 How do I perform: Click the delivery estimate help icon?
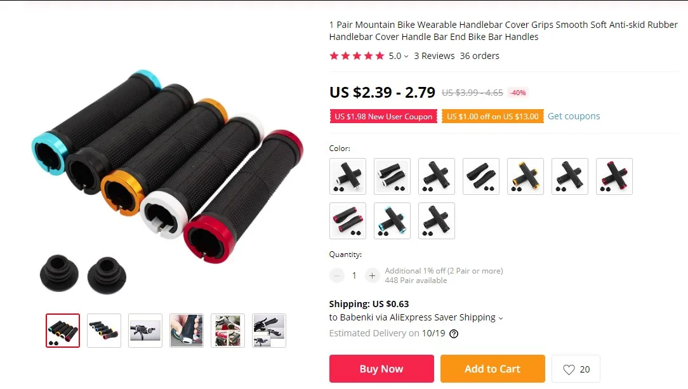coord(454,334)
